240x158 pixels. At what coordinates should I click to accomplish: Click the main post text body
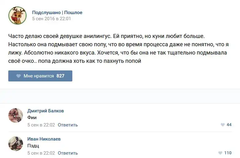pos(118,48)
